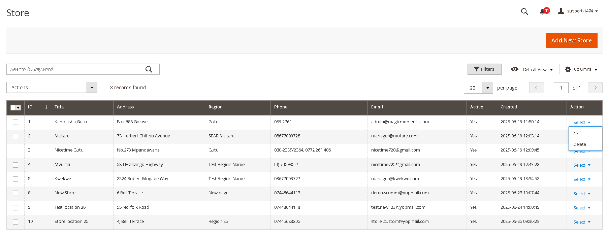The height and width of the screenshot is (235, 607).
Task: Choose Delete from the open action menu
Action: point(579,144)
